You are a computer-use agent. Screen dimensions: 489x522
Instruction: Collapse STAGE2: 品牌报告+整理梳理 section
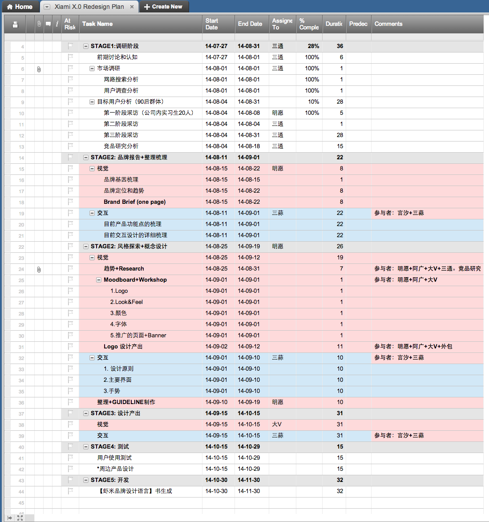85,158
